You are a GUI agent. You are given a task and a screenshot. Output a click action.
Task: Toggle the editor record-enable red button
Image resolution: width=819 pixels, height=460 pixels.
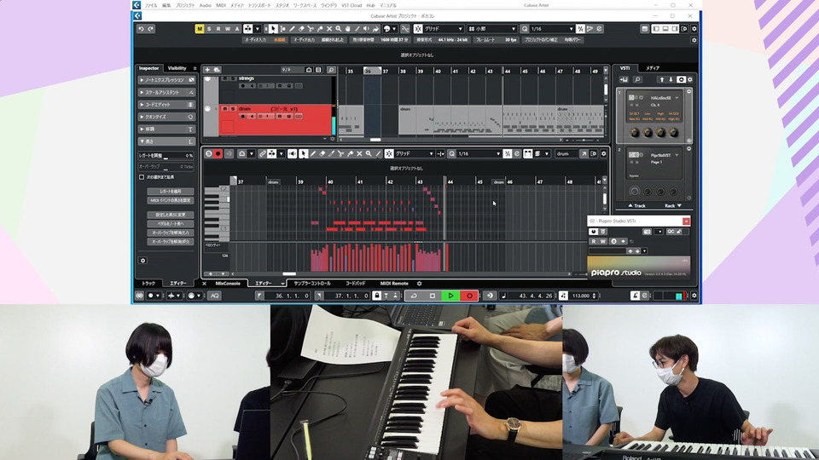coord(218,154)
